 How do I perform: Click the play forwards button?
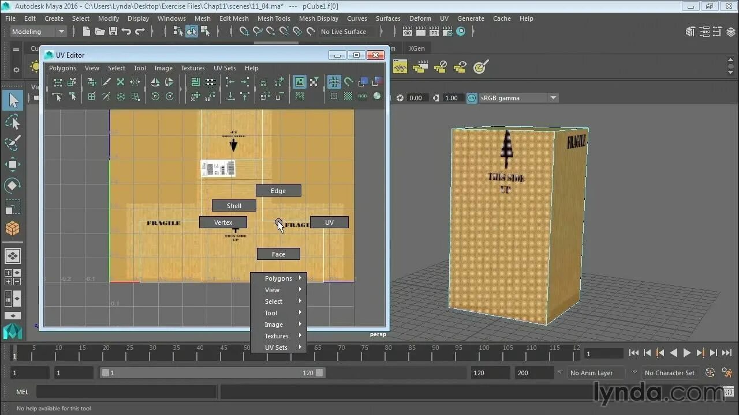(x=687, y=353)
